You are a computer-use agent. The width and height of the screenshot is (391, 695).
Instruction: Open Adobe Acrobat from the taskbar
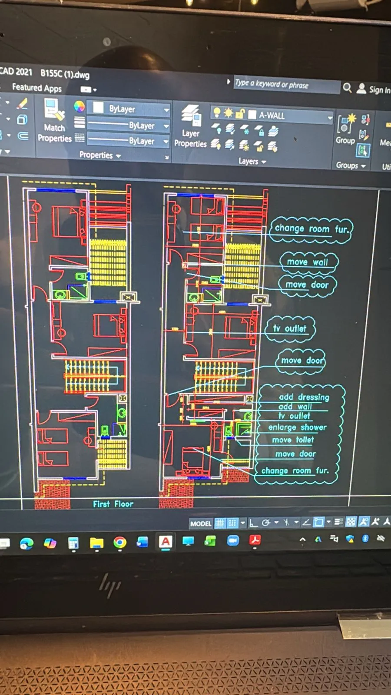(x=255, y=541)
